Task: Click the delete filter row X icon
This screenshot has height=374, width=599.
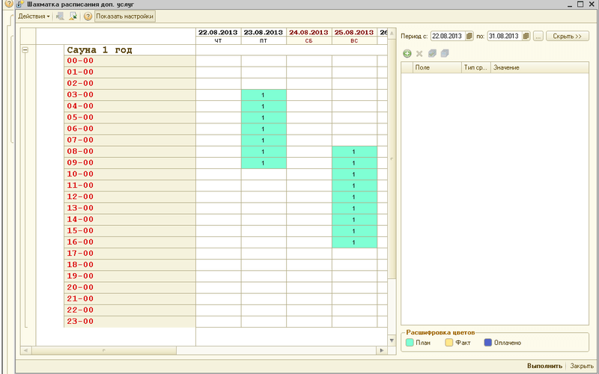Action: pos(419,54)
